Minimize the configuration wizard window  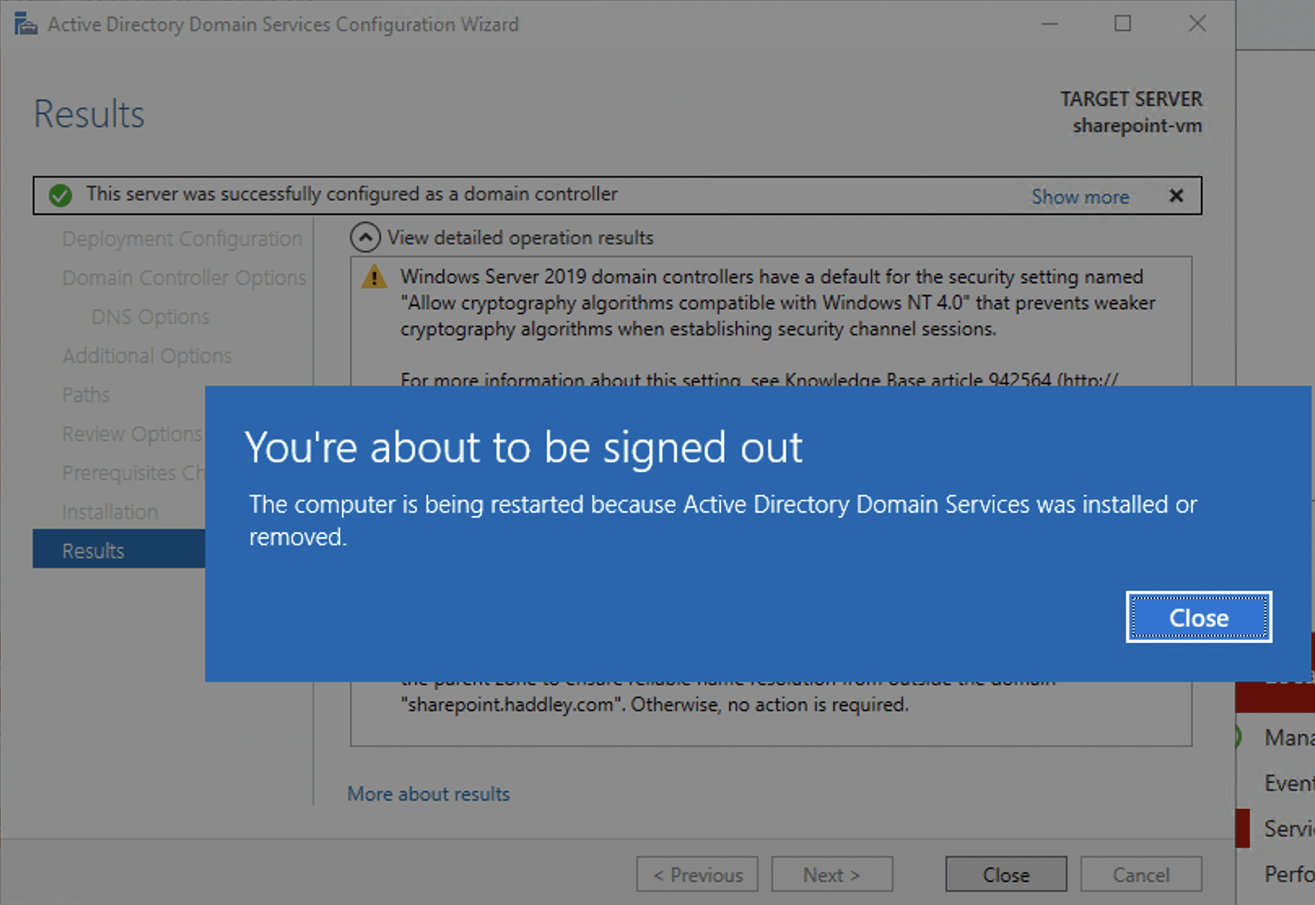[x=1050, y=24]
